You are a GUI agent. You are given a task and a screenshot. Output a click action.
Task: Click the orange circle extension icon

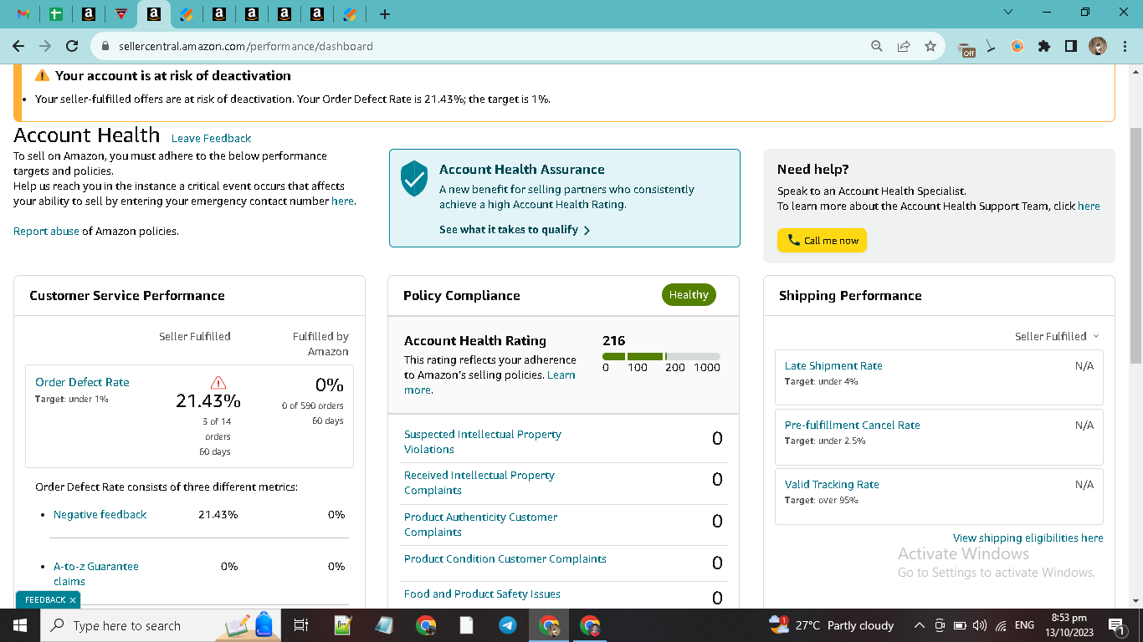[x=1017, y=46]
